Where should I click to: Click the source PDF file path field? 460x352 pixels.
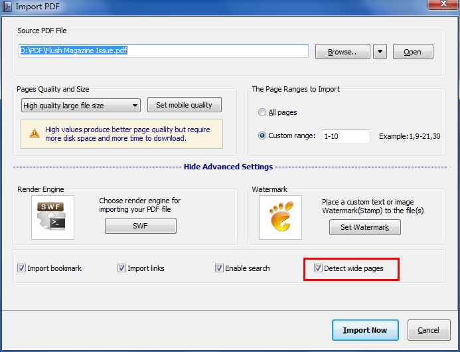point(163,50)
